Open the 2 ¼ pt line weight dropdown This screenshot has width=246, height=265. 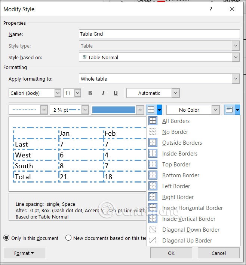(x=85, y=110)
